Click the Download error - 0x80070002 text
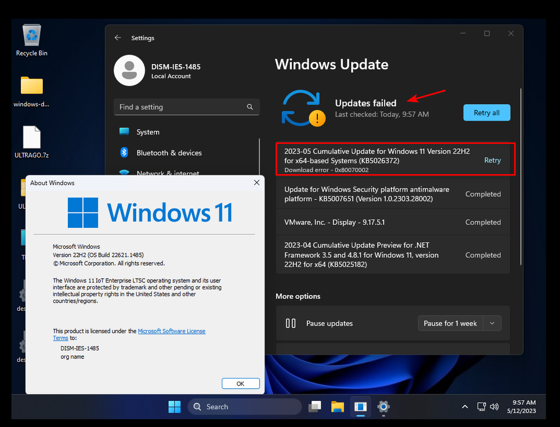Image resolution: width=560 pixels, height=427 pixels. pyautogui.click(x=326, y=170)
